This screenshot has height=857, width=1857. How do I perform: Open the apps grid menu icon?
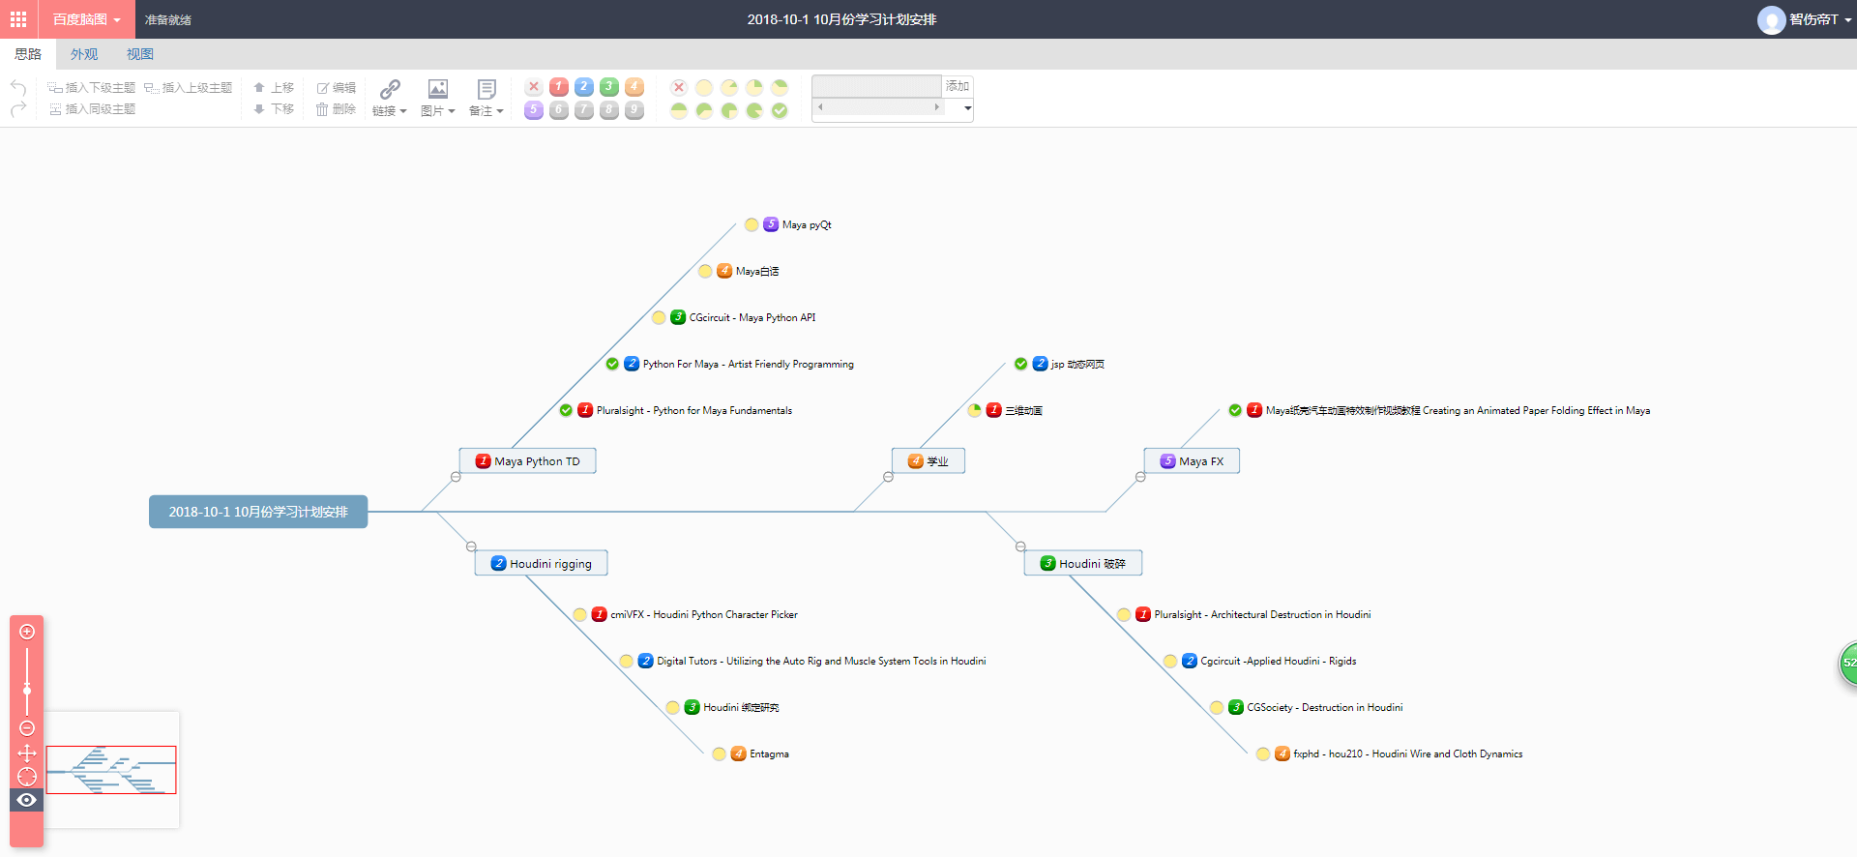pyautogui.click(x=18, y=19)
